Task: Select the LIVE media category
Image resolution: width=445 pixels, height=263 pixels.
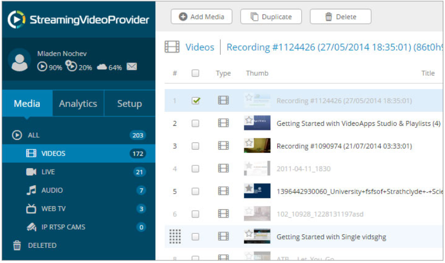Action: [78, 172]
